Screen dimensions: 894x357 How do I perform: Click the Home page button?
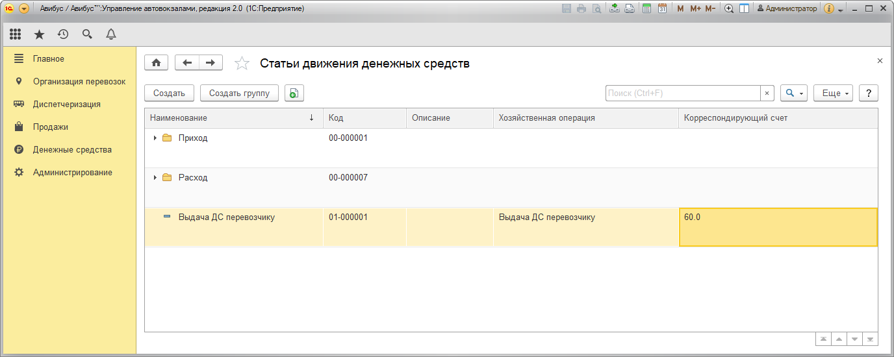(x=156, y=62)
